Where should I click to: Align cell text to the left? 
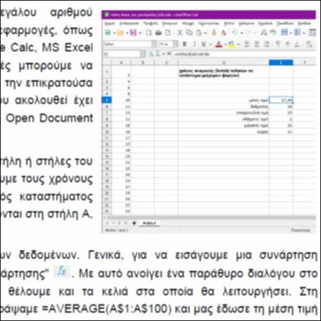coord(247,44)
